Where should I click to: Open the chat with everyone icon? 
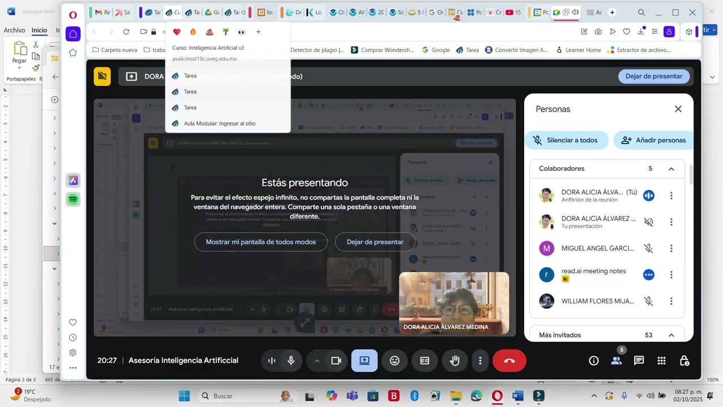pos(639,361)
